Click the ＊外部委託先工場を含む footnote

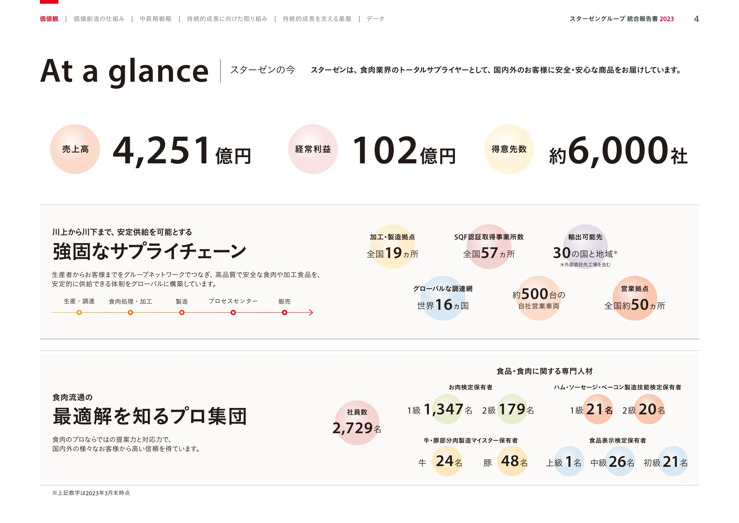(x=585, y=265)
